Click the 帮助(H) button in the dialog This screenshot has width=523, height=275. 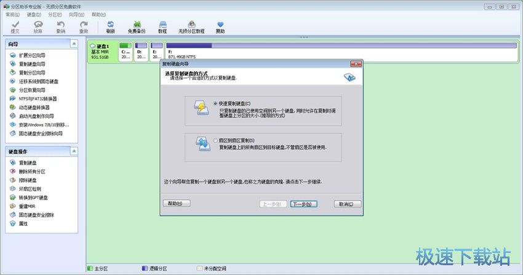[177, 203]
